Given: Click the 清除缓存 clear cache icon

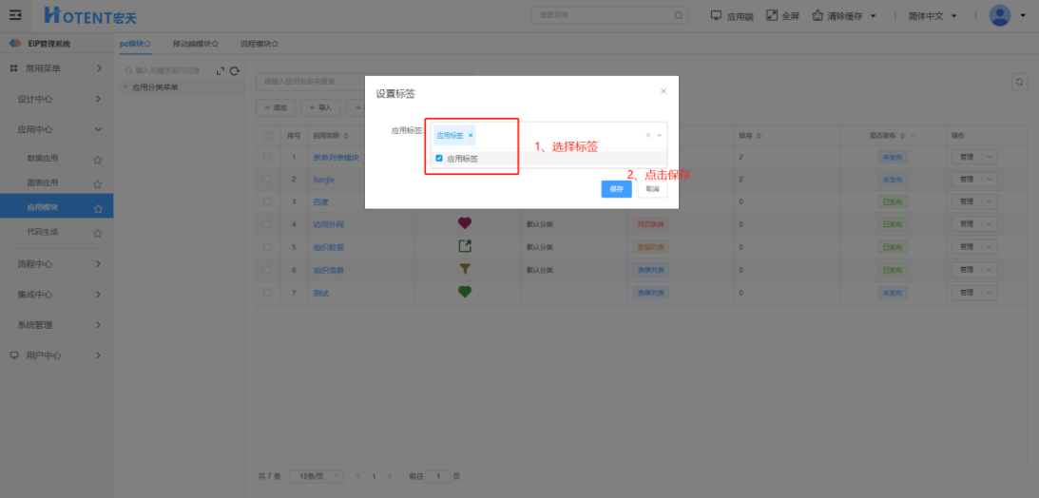Looking at the screenshot, I should click(x=818, y=15).
